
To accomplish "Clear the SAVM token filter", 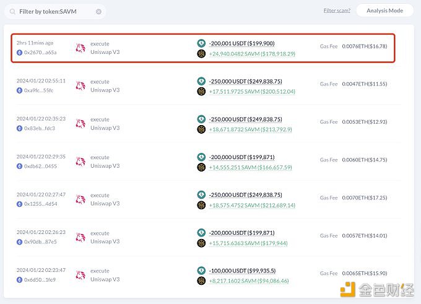I will (x=99, y=12).
